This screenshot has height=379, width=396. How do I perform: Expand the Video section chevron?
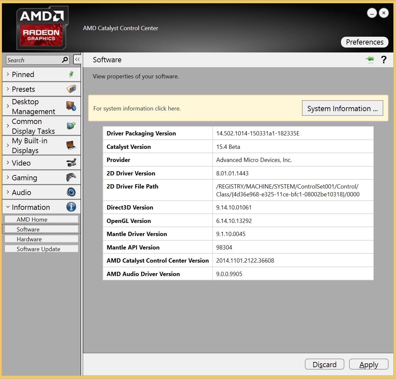pyautogui.click(x=8, y=163)
